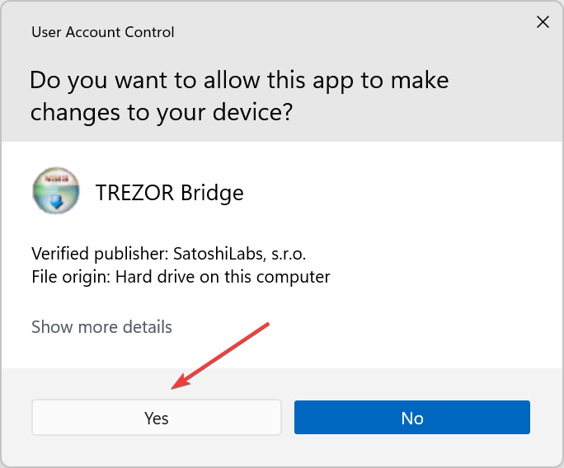Select the SatoshiLabs, s.r.o. publisher name
The height and width of the screenshot is (468, 564).
[x=240, y=254]
